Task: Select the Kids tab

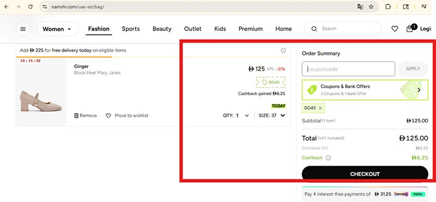Action: tap(220, 29)
